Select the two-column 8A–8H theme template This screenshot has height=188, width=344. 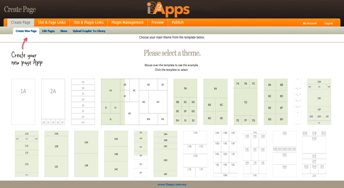(276, 102)
